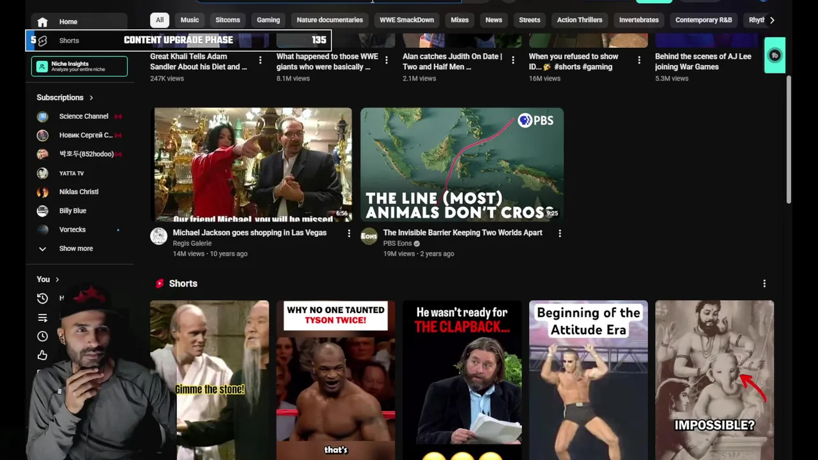Screen dimensions: 818x460
Task: Click the red Shorts shelf logo
Action: pyautogui.click(x=160, y=284)
